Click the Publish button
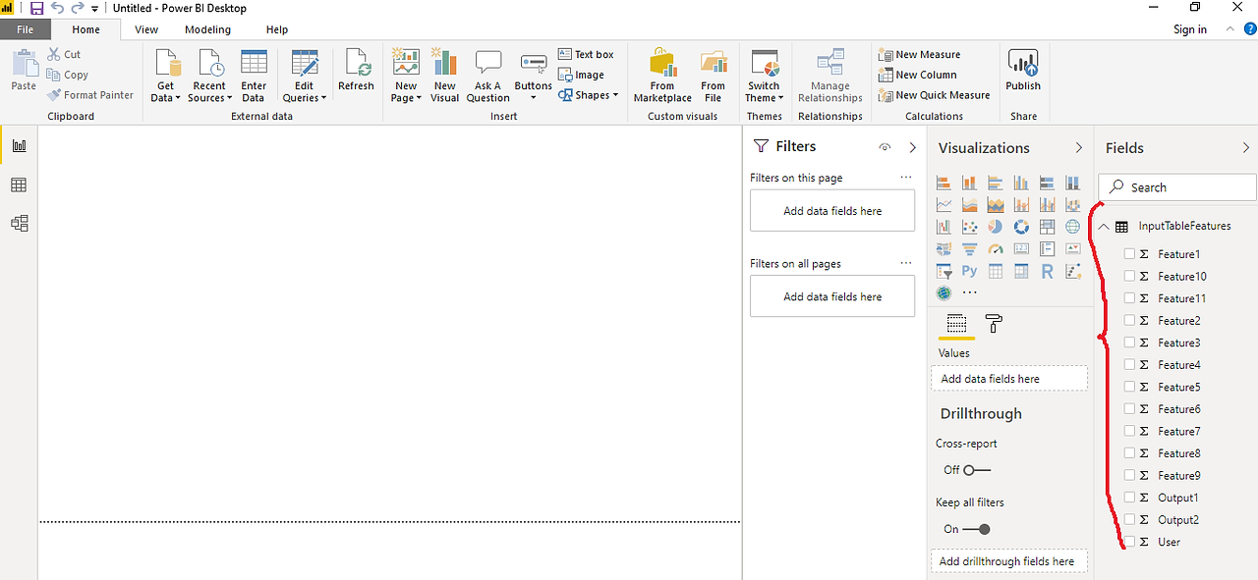The image size is (1258, 580). pyautogui.click(x=1023, y=71)
